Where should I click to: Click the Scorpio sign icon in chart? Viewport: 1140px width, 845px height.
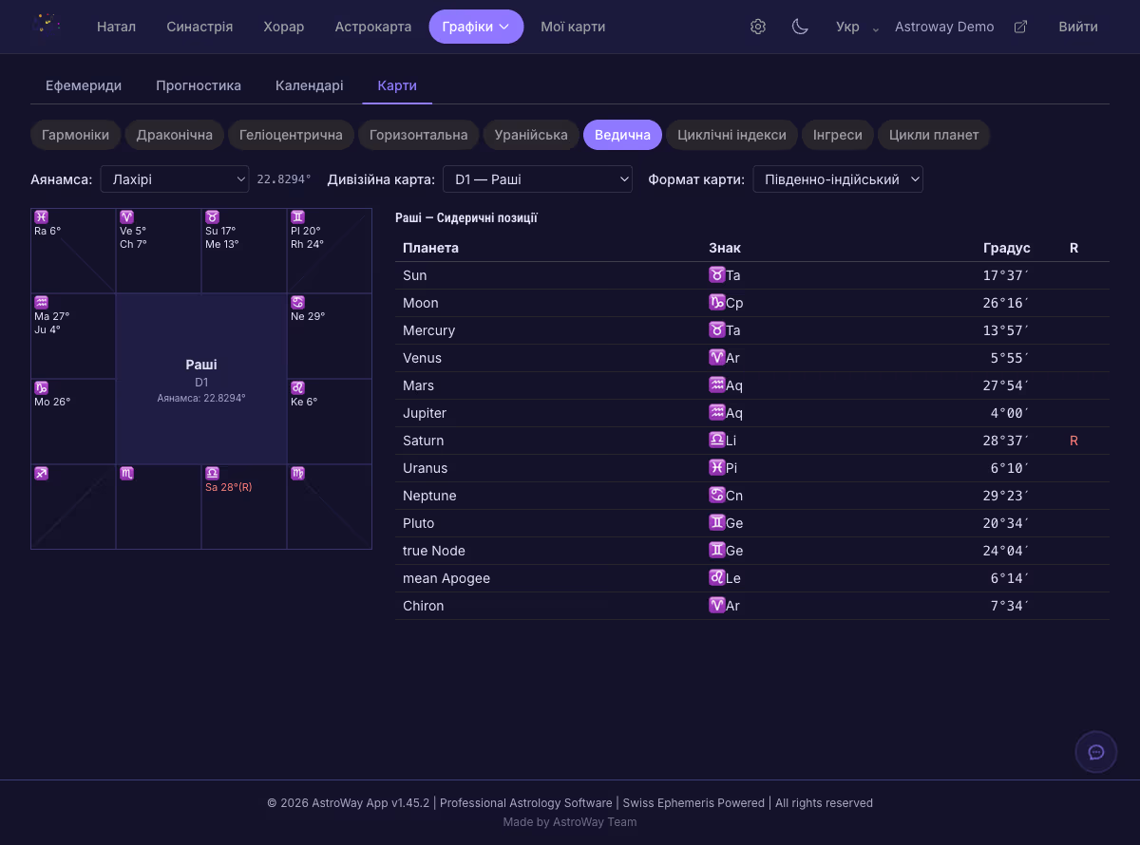[126, 474]
